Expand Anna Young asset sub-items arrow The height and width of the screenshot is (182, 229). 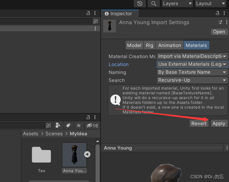pyautogui.click(x=87, y=154)
